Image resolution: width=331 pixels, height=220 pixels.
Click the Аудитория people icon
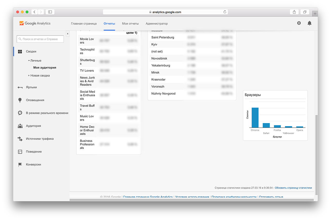(x=20, y=126)
